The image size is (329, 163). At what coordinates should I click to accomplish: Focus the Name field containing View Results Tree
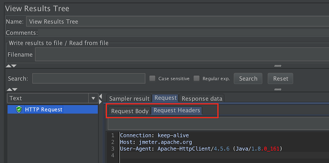(178, 21)
